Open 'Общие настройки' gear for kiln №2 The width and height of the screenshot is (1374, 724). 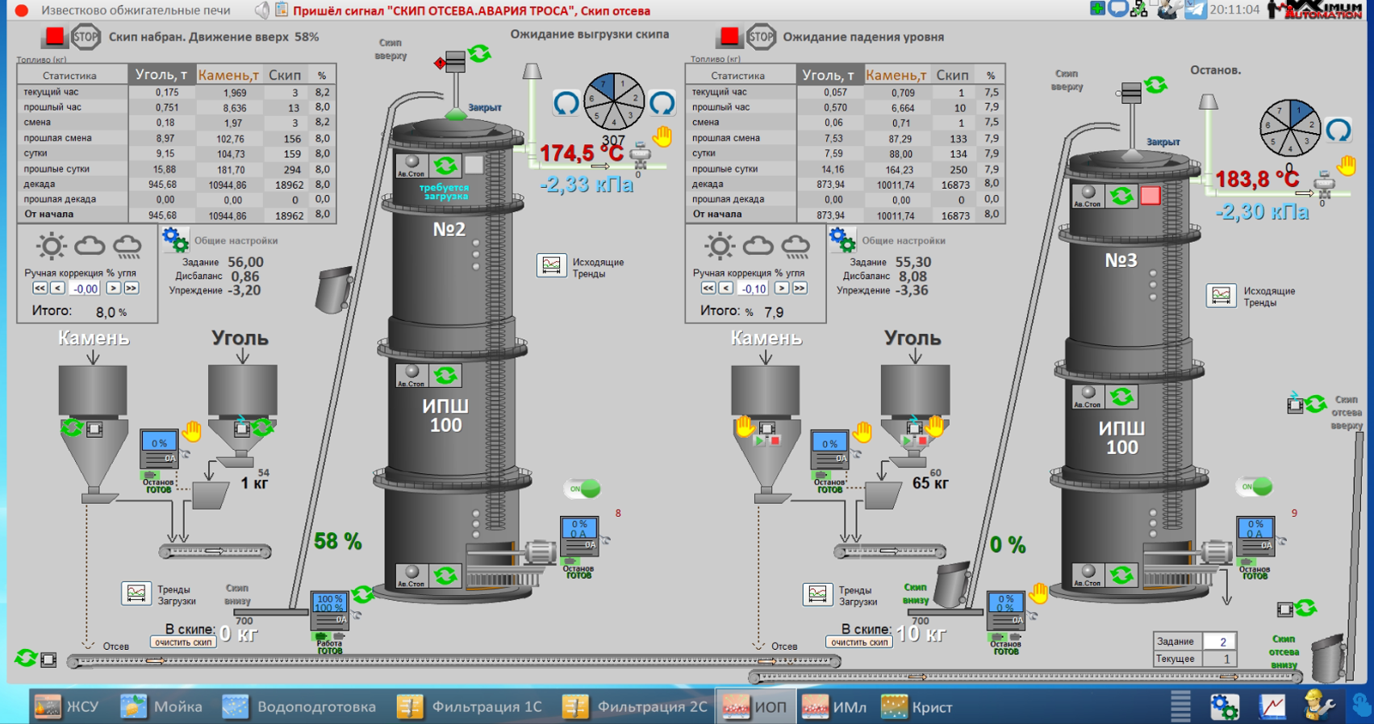(175, 240)
